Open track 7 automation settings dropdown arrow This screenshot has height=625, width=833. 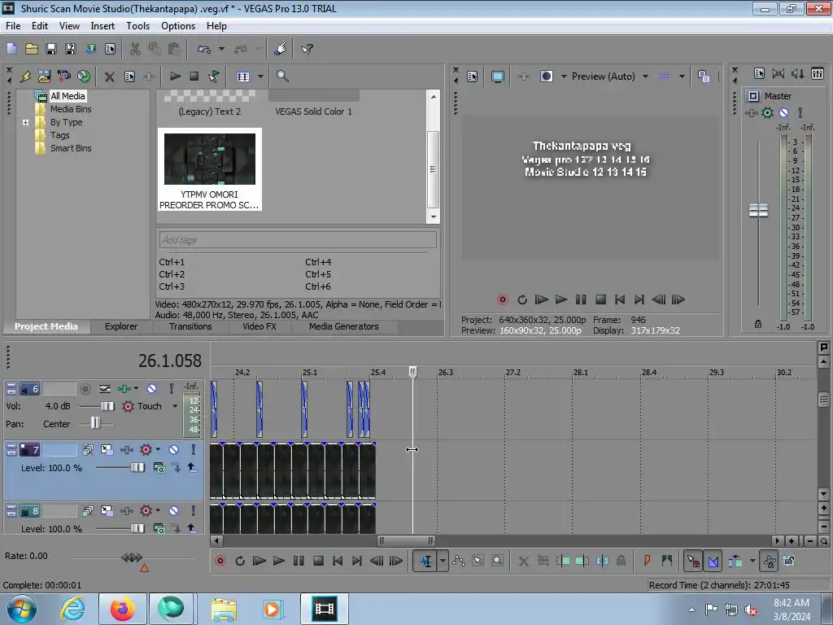[x=158, y=450]
